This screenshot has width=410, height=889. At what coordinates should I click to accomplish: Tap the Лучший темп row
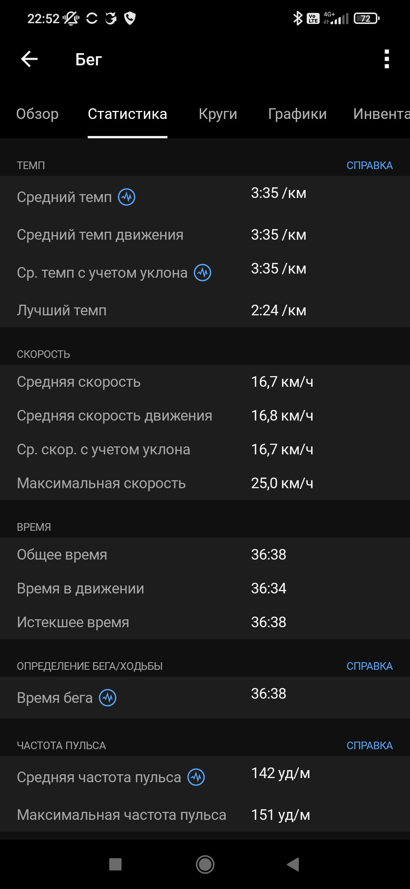[x=205, y=310]
